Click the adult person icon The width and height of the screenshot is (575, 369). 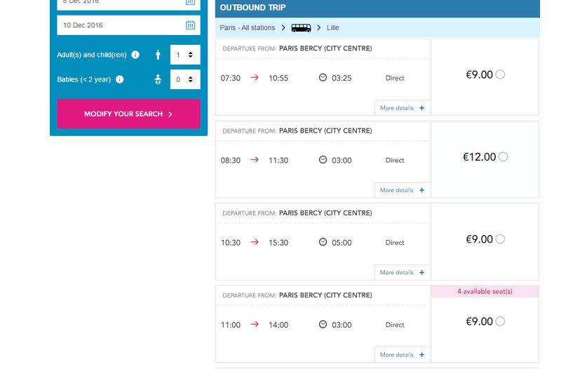tap(158, 55)
